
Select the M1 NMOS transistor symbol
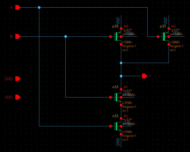pyautogui.click(x=118, y=97)
